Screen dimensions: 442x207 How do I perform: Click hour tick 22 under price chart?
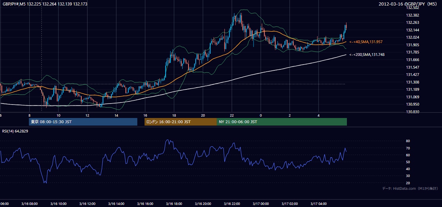pyautogui.click(x=232, y=115)
